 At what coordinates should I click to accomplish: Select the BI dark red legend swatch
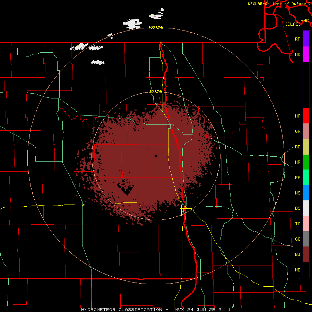306,254
